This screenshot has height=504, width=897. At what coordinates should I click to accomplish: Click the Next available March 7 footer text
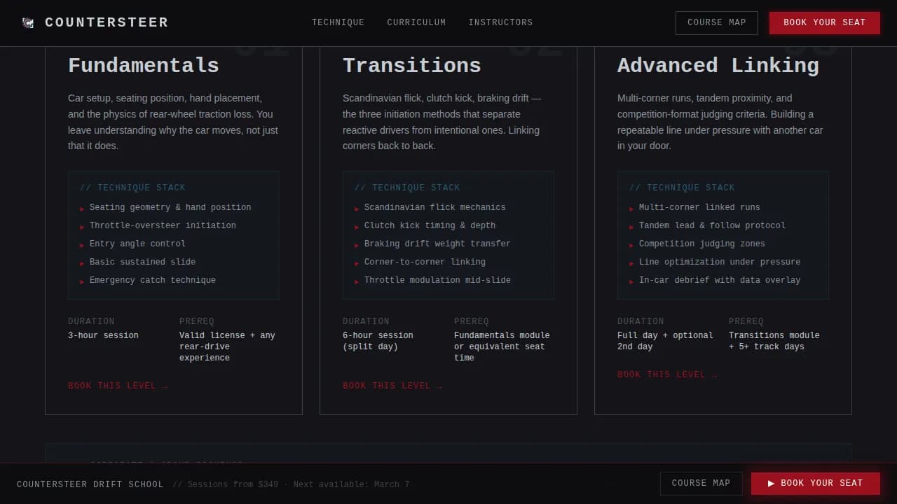tap(350, 484)
